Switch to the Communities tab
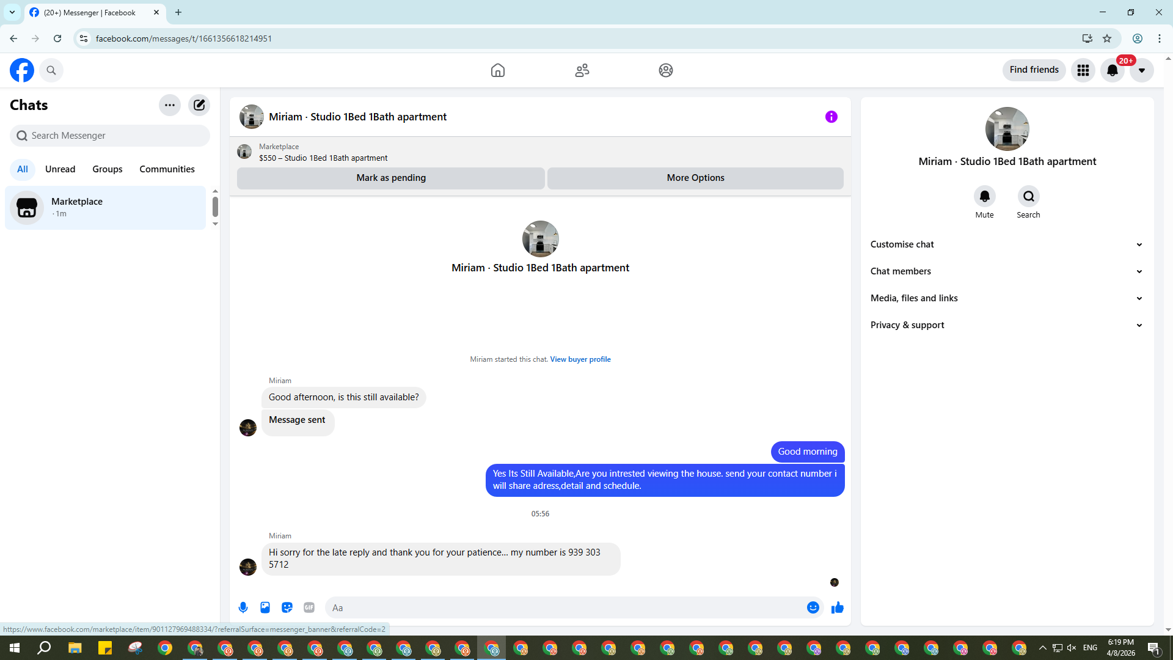This screenshot has width=1173, height=660. click(x=167, y=169)
